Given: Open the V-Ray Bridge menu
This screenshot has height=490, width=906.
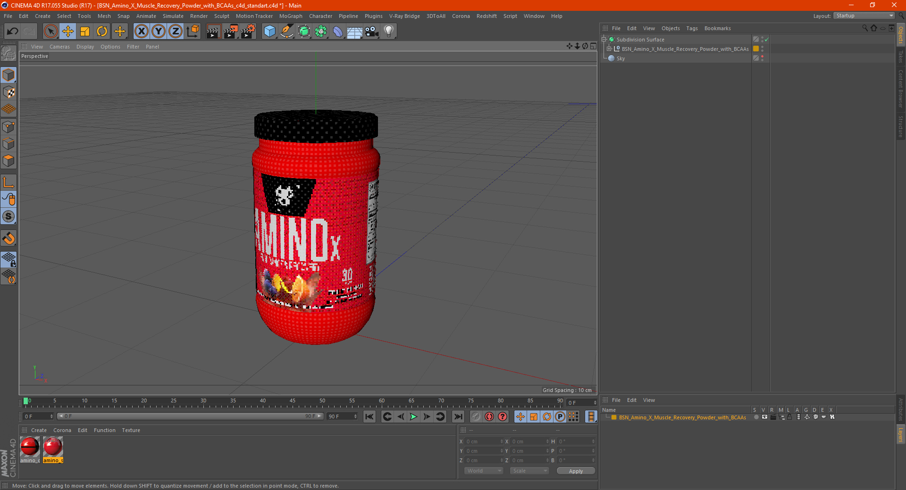Looking at the screenshot, I should coord(404,16).
